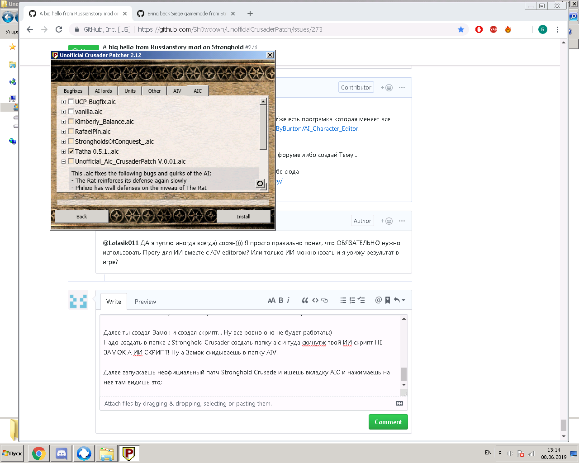579x463 pixels.
Task: Switch to the Other tab
Action: click(x=154, y=91)
